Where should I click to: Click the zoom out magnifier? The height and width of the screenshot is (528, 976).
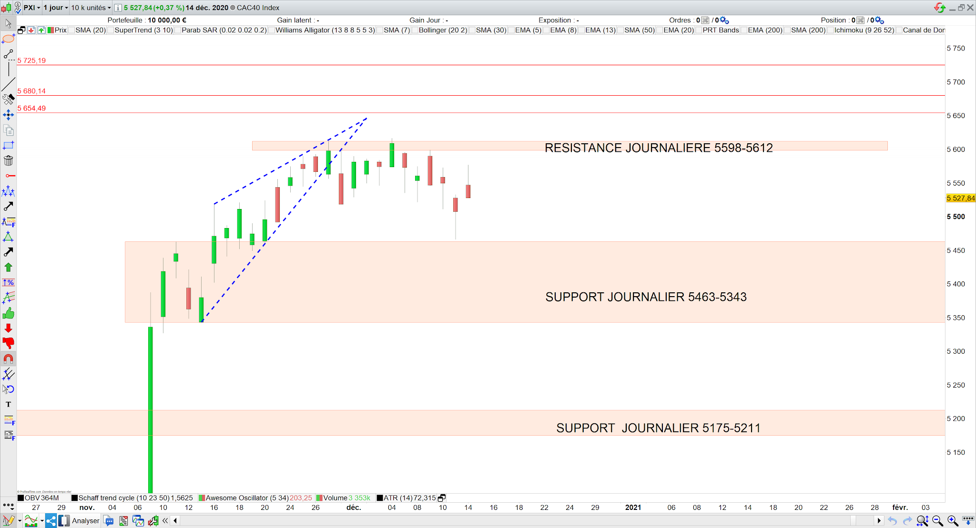pyautogui.click(x=937, y=521)
